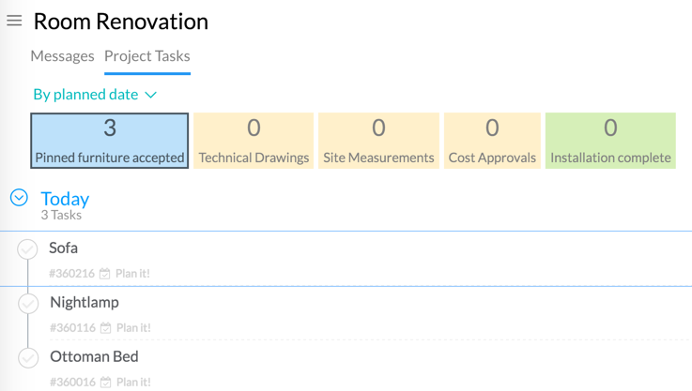Mark the Ottoman Bed task as complete
Viewport: 692px width, 391px height.
click(x=28, y=357)
